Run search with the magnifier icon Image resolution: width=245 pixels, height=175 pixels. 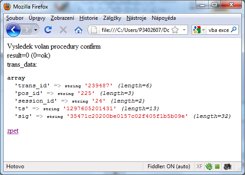pos(234,29)
